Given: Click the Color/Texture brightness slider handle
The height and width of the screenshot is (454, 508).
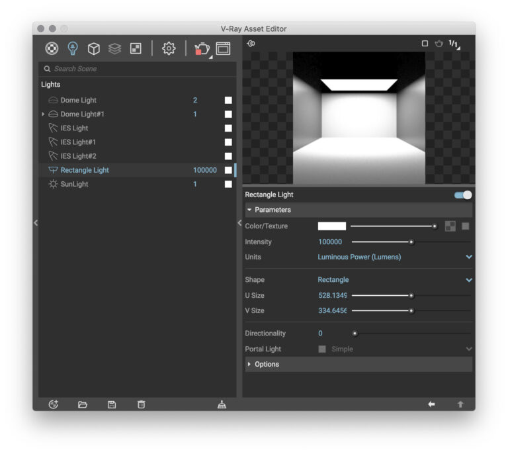Looking at the screenshot, I should 435,226.
